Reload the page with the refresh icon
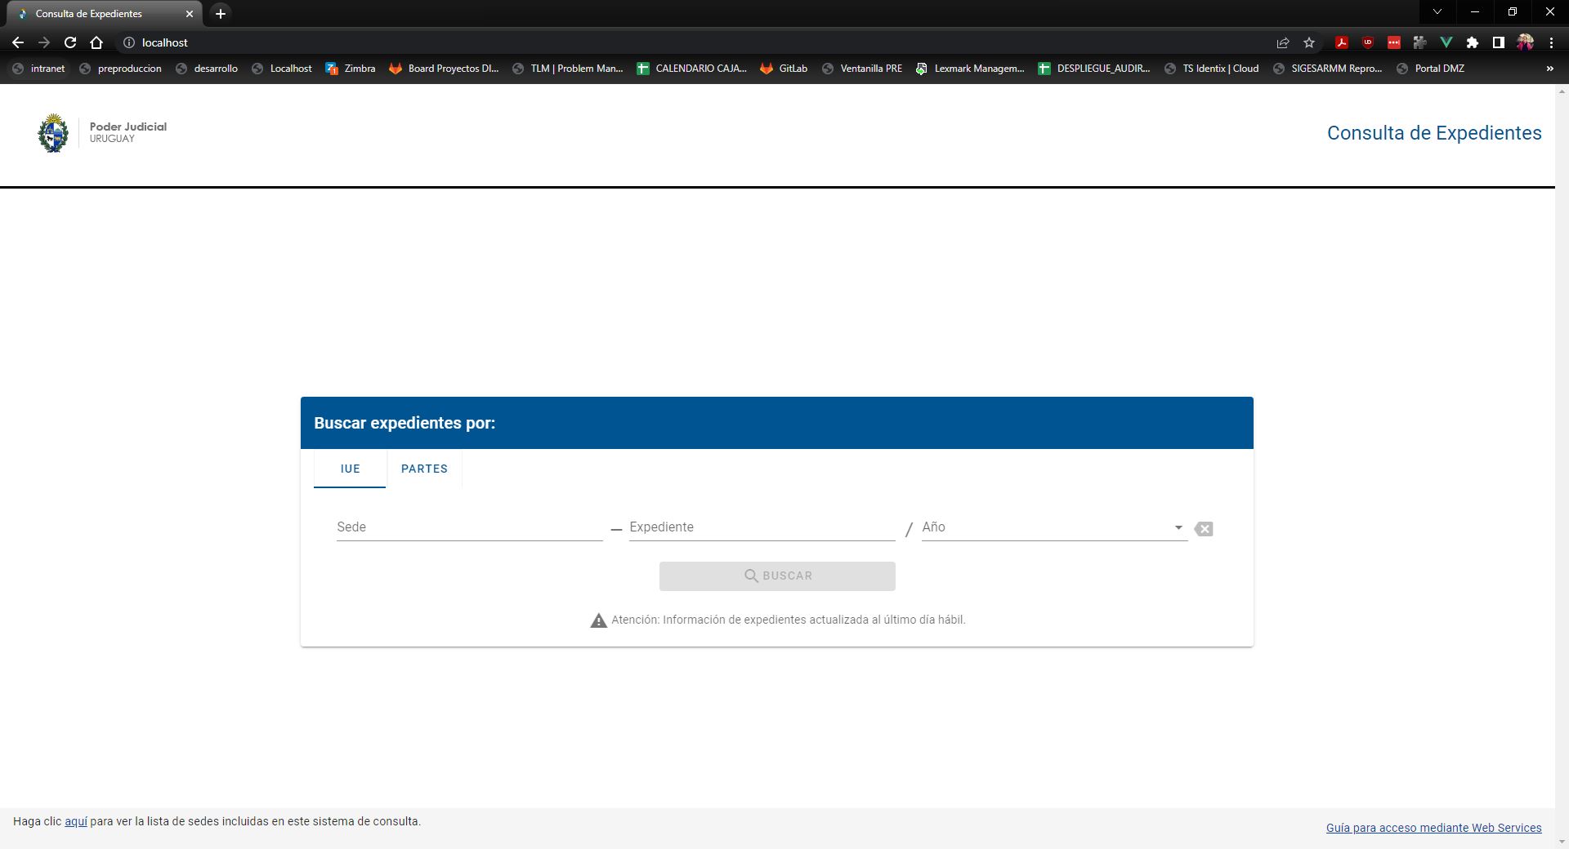This screenshot has width=1569, height=849. coord(70,42)
